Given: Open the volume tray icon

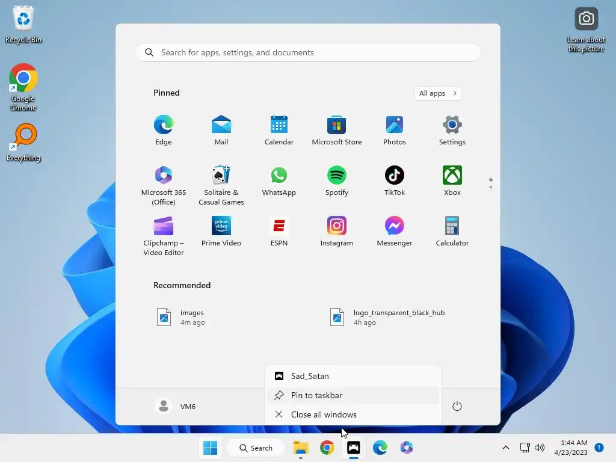Looking at the screenshot, I should pos(540,448).
